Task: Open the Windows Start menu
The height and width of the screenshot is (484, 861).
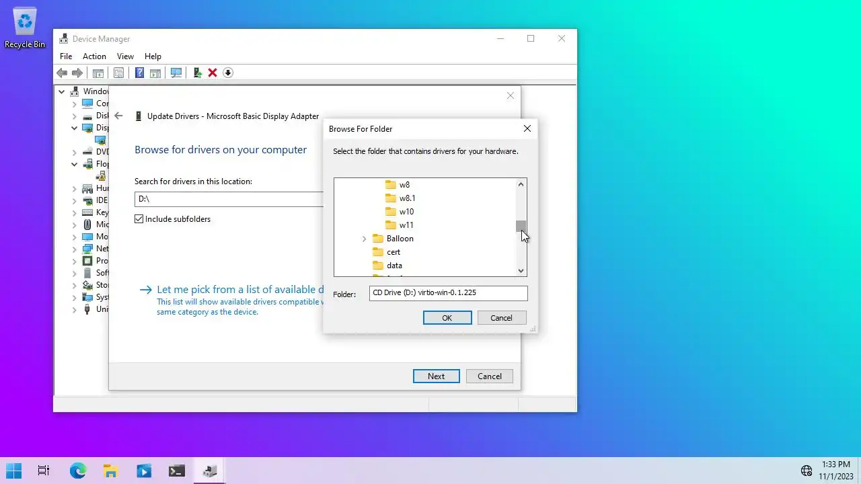Action: 13,471
